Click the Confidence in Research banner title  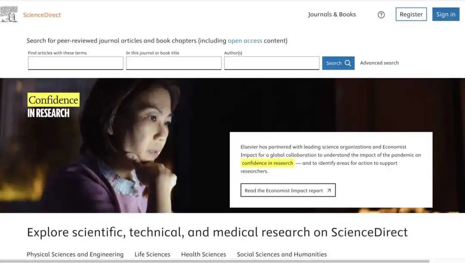click(x=53, y=106)
